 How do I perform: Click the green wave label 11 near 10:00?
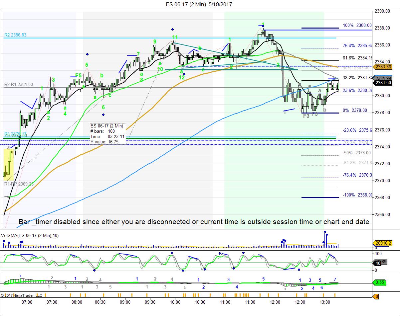click(x=175, y=37)
